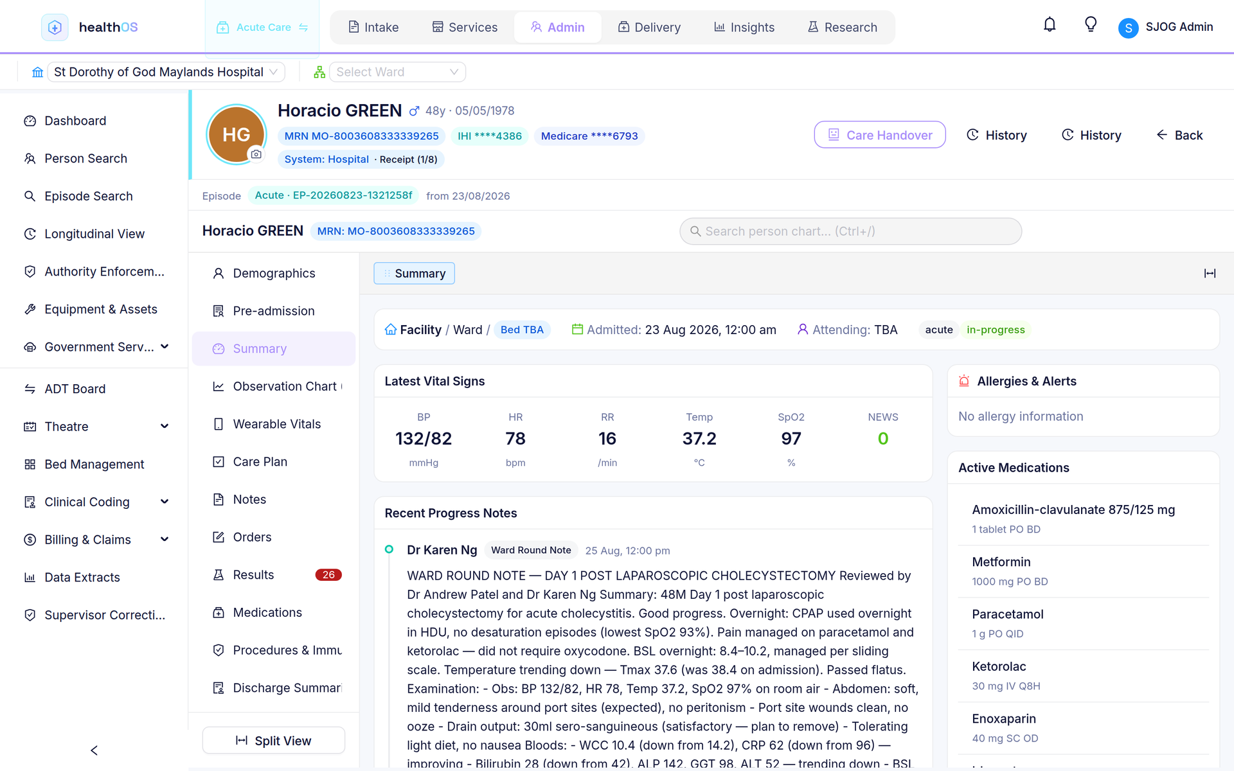The width and height of the screenshot is (1234, 771).
Task: Click the expand-width icon beside Summary tab
Action: (1210, 274)
